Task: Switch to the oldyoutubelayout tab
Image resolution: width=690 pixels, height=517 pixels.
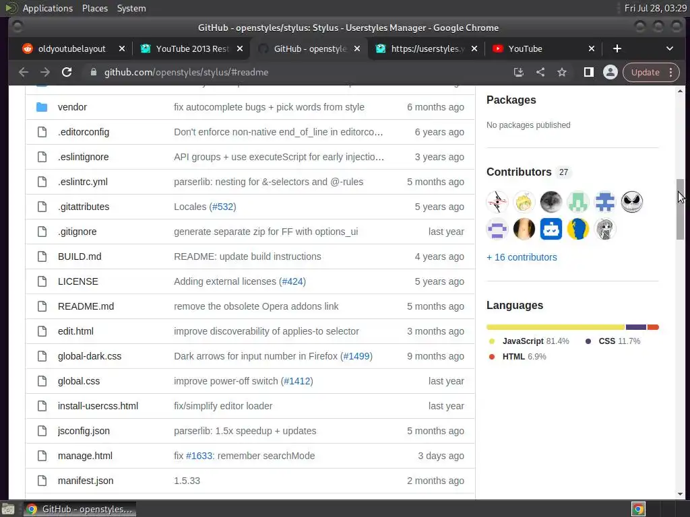Action: click(x=71, y=48)
